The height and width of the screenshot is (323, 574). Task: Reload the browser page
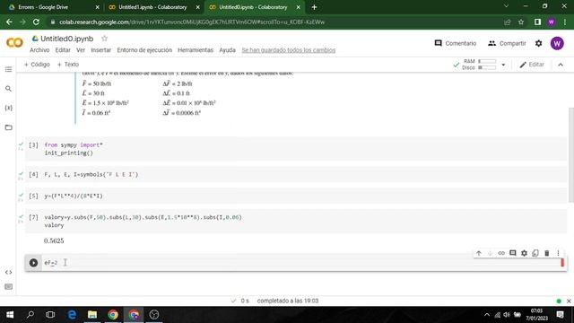pos(36,22)
